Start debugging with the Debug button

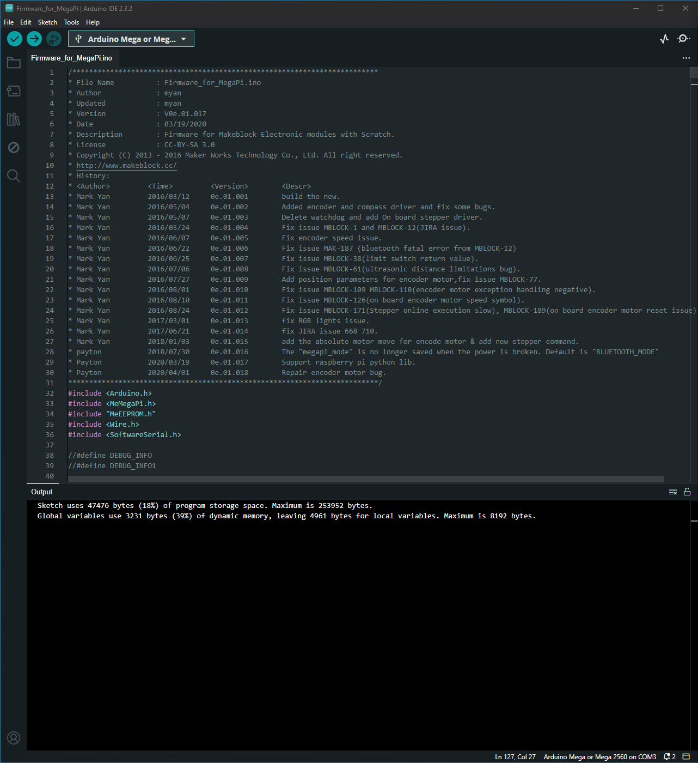click(x=53, y=39)
